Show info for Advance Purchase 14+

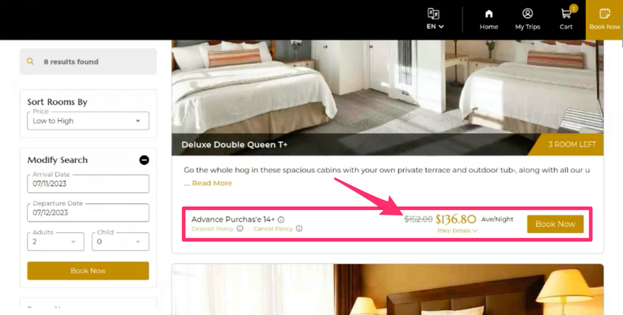281,219
